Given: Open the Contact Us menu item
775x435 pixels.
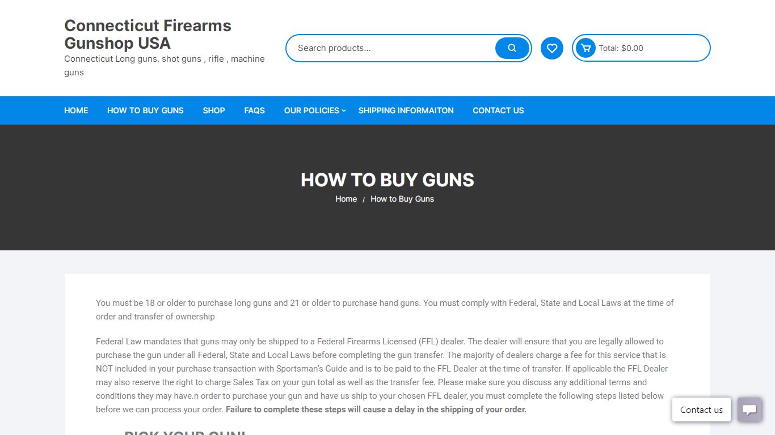Looking at the screenshot, I should 498,110.
